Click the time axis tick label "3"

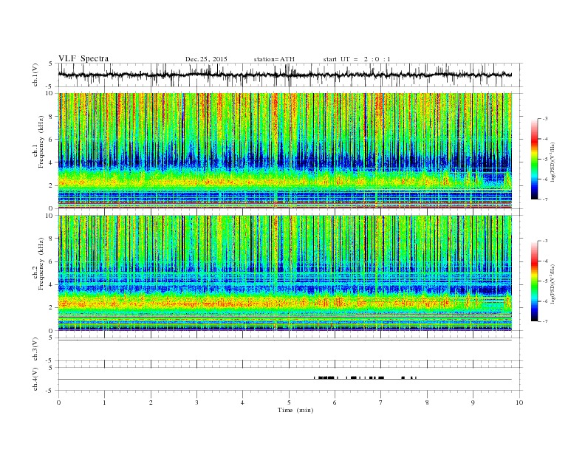point(196,403)
